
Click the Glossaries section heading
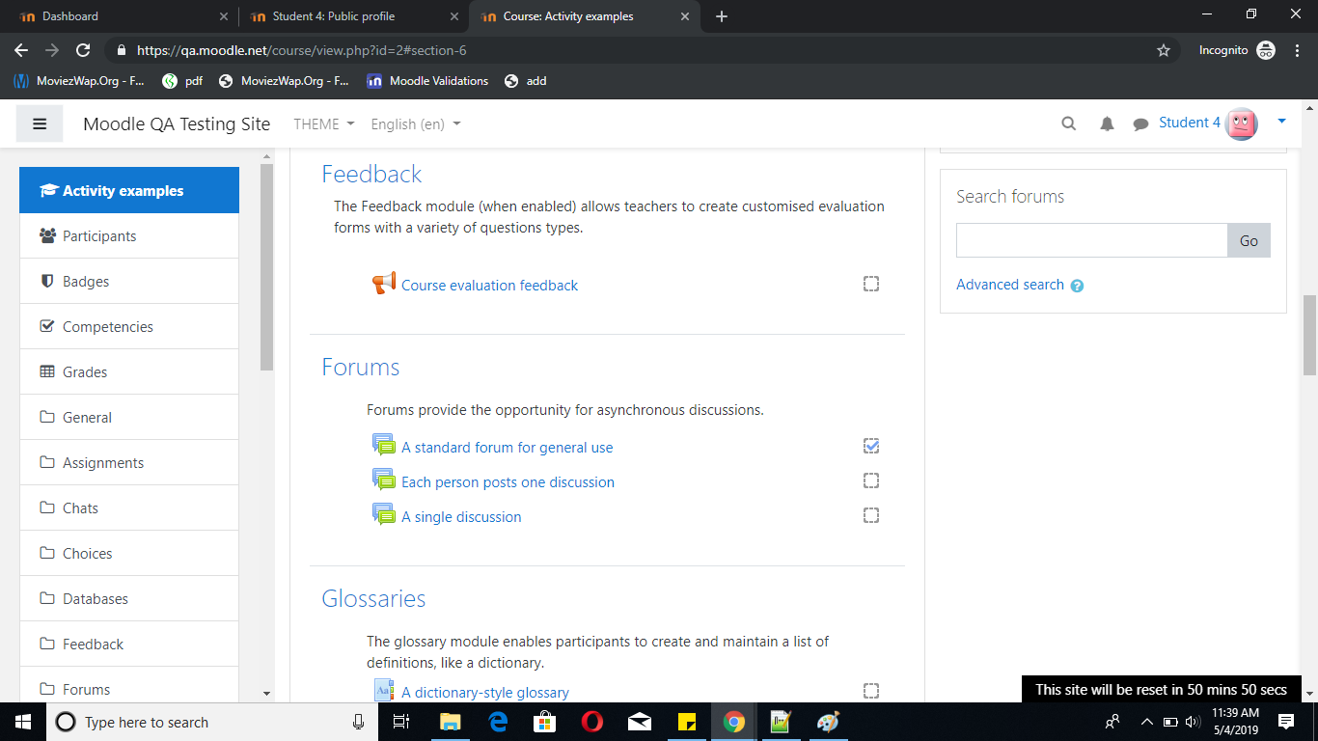[x=373, y=599]
